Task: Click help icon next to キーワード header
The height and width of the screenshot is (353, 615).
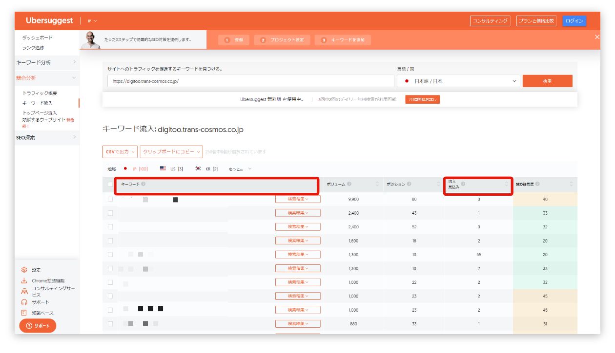Action: tap(143, 184)
